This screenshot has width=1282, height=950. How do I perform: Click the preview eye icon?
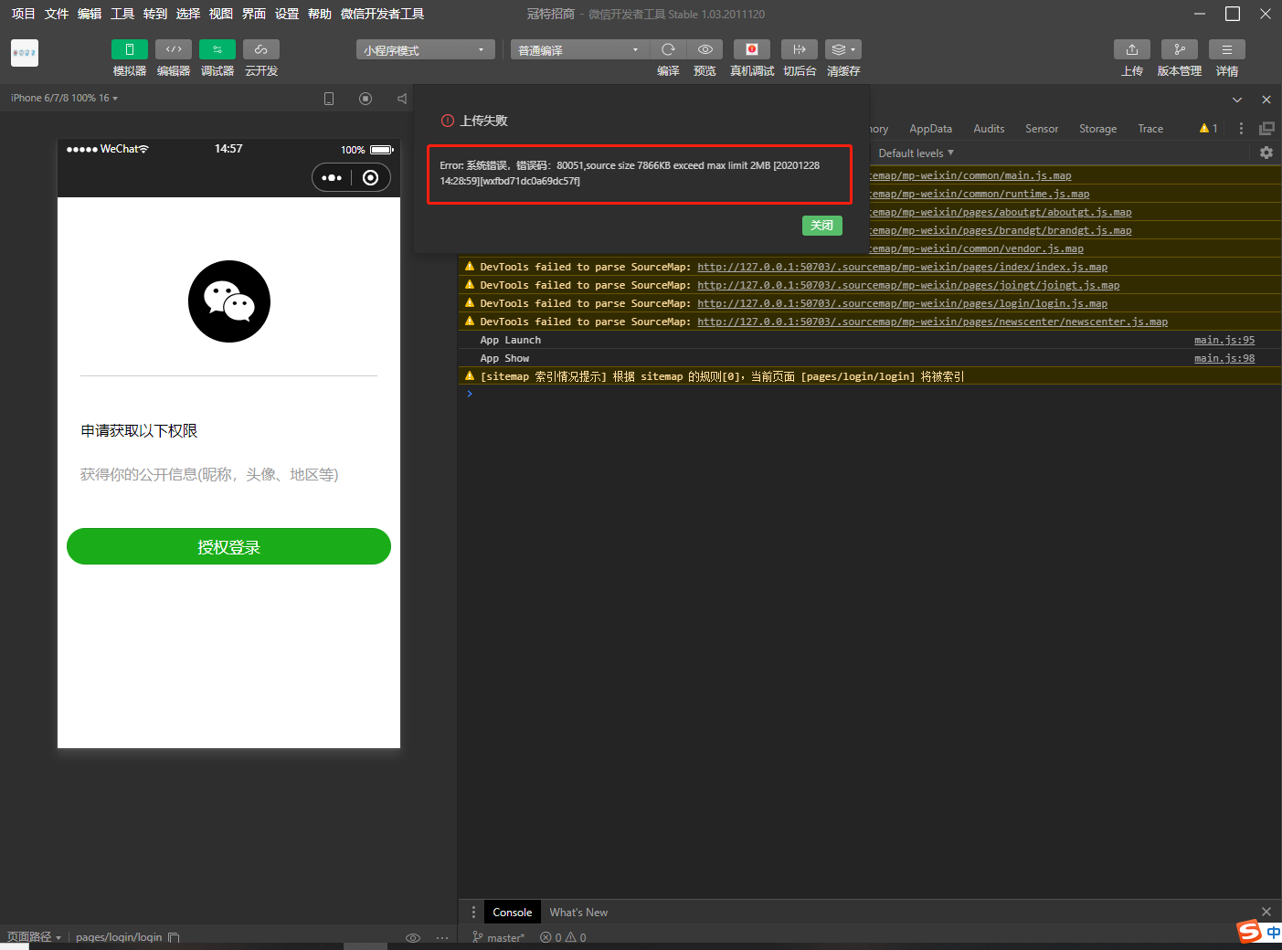(x=705, y=49)
